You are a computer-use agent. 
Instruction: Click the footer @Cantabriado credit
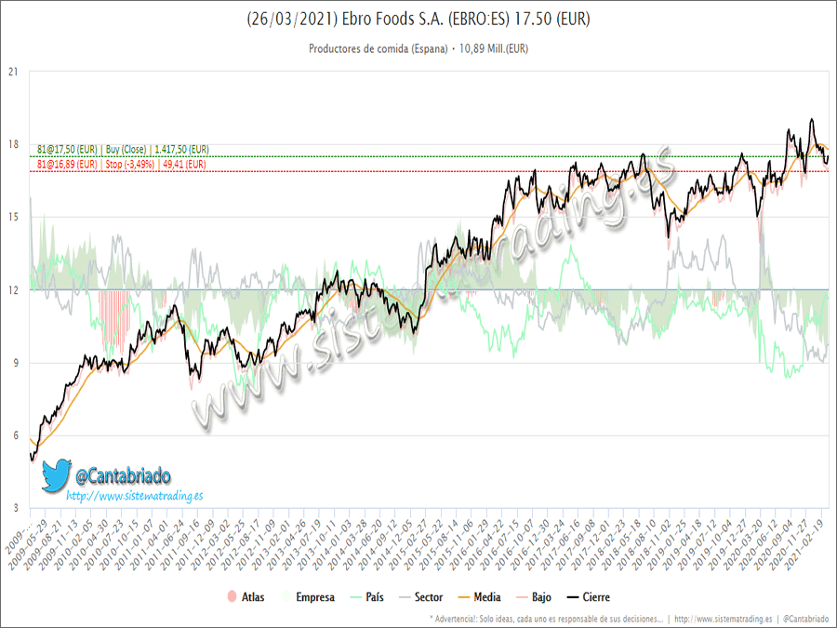click(x=806, y=619)
